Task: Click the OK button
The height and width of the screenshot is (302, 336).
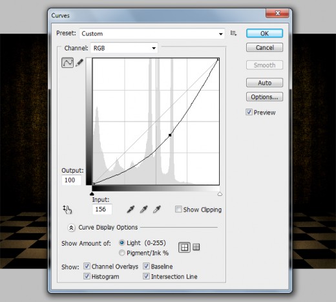Action: click(x=264, y=34)
